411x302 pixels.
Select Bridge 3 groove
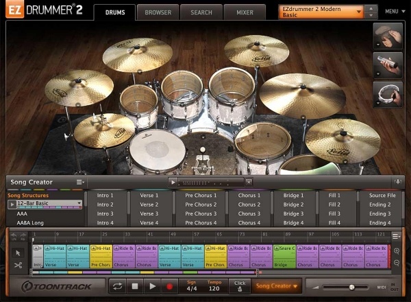pyautogui.click(x=293, y=213)
